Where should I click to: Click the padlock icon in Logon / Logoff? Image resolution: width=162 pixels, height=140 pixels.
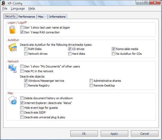click(x=12, y=30)
